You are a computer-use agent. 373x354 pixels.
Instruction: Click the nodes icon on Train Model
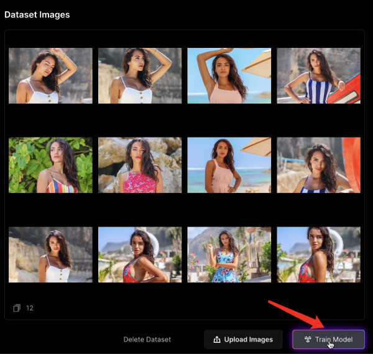307,340
